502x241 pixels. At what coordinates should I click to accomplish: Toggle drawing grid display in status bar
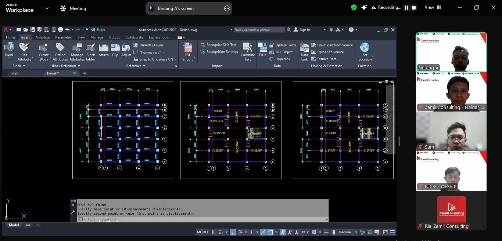pyautogui.click(x=213, y=232)
